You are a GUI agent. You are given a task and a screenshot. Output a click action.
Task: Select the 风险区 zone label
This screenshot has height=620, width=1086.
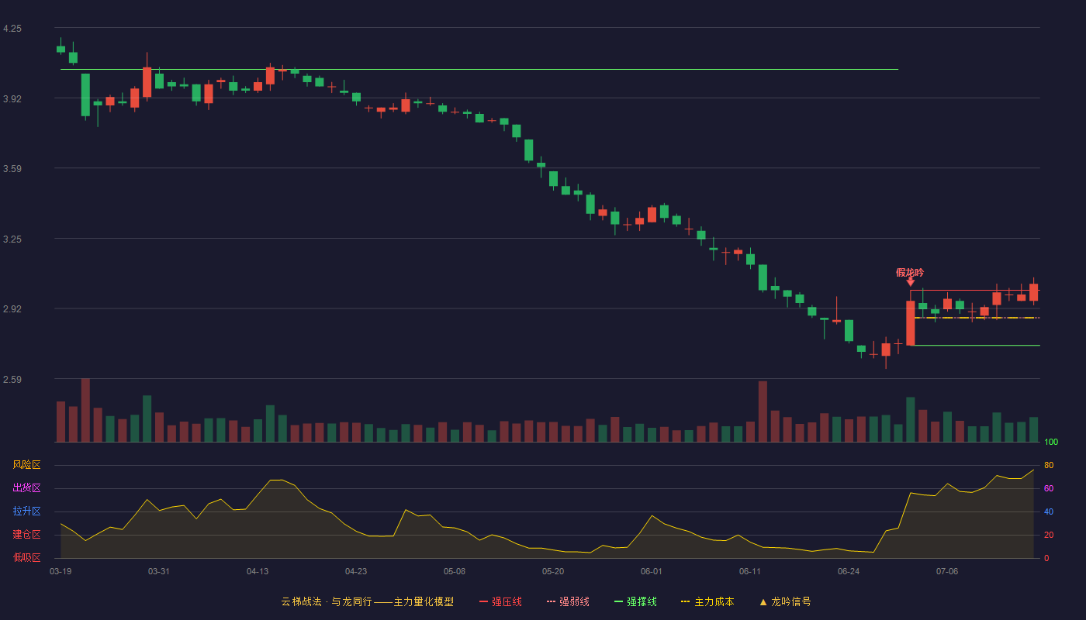pos(26,465)
